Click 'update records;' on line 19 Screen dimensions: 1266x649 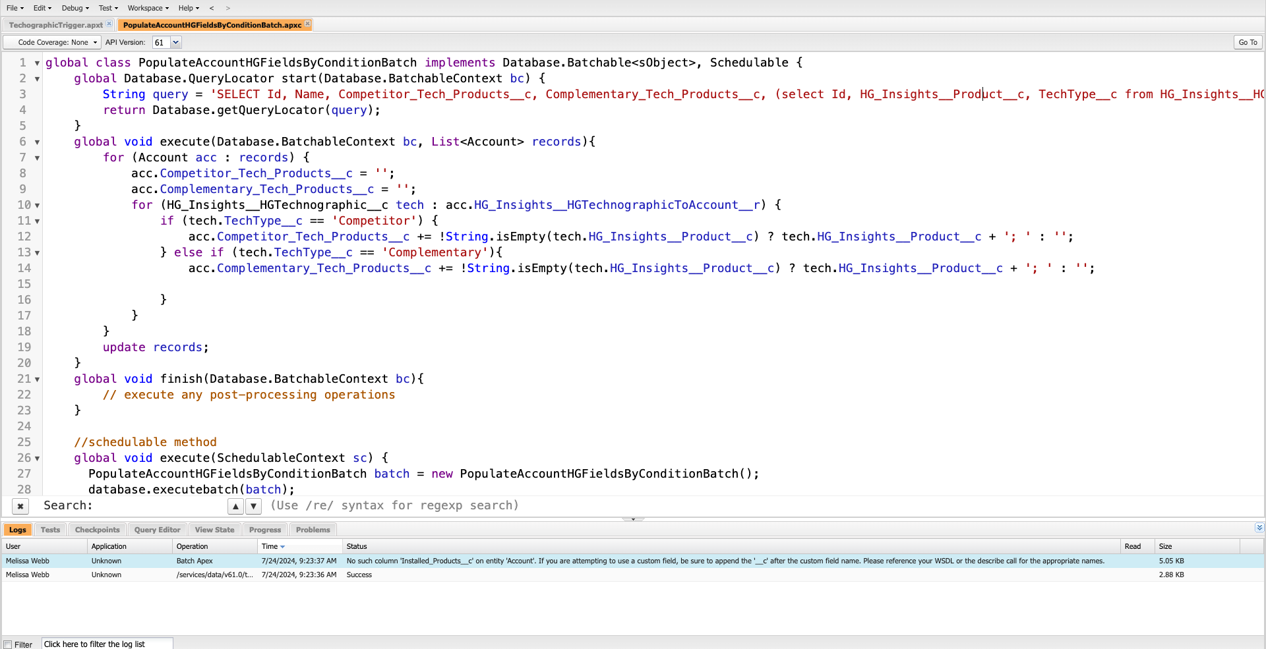[x=156, y=347]
